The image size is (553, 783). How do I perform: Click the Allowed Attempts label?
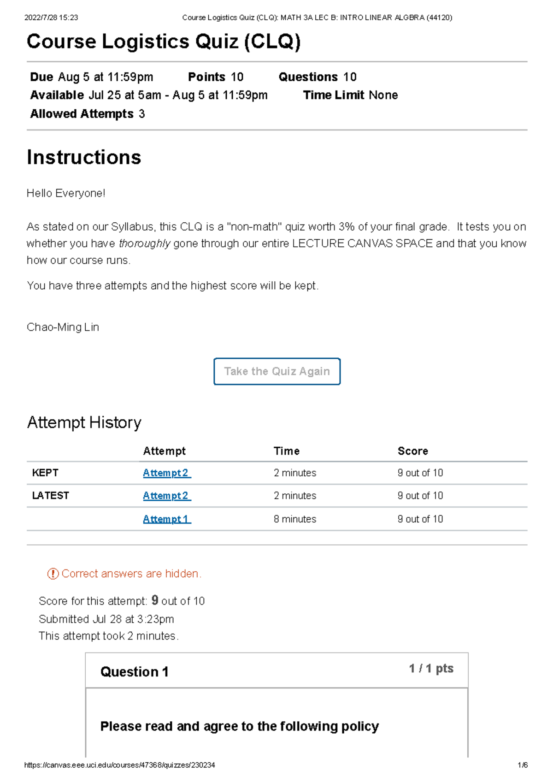point(82,114)
